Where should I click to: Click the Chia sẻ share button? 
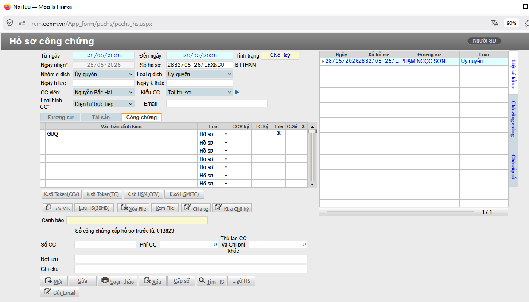tap(196, 208)
